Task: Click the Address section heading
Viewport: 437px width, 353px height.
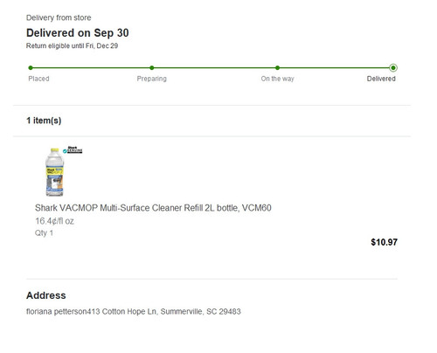Action: pos(46,295)
